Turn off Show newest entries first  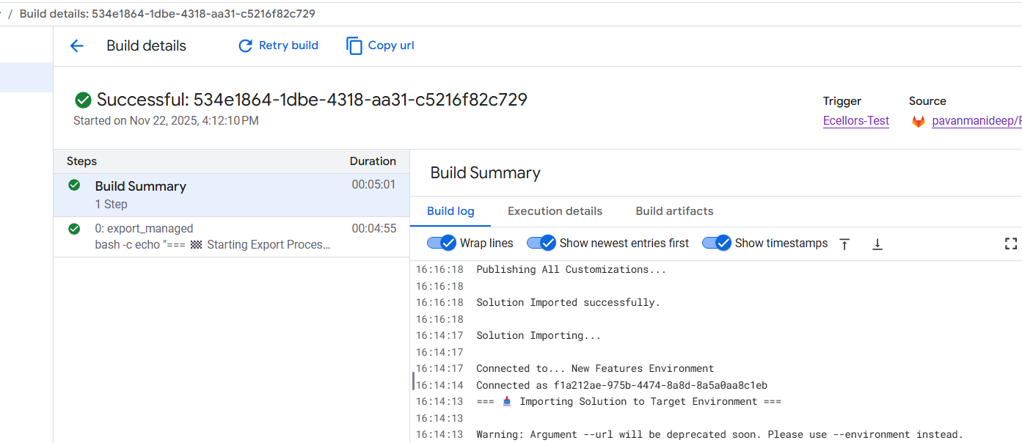tap(541, 244)
